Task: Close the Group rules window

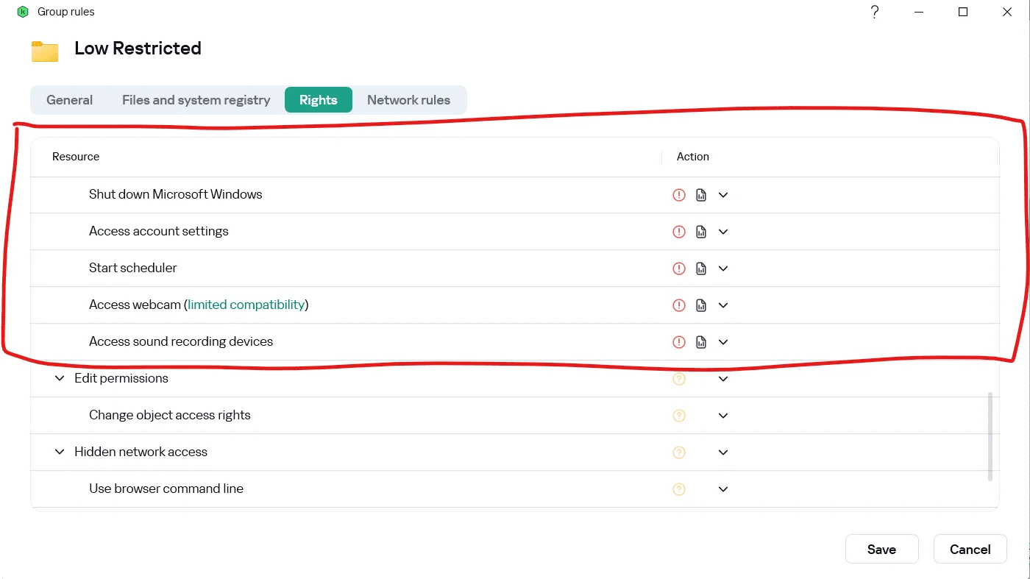Action: pos(1007,12)
